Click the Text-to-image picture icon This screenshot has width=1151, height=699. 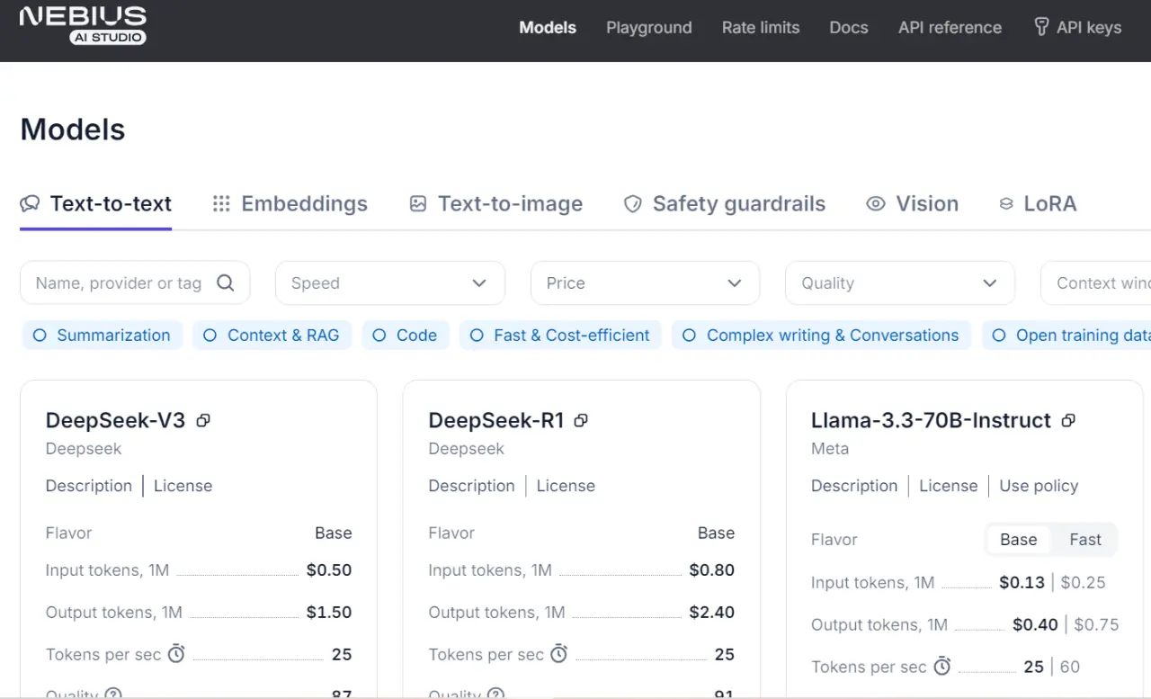(x=417, y=204)
